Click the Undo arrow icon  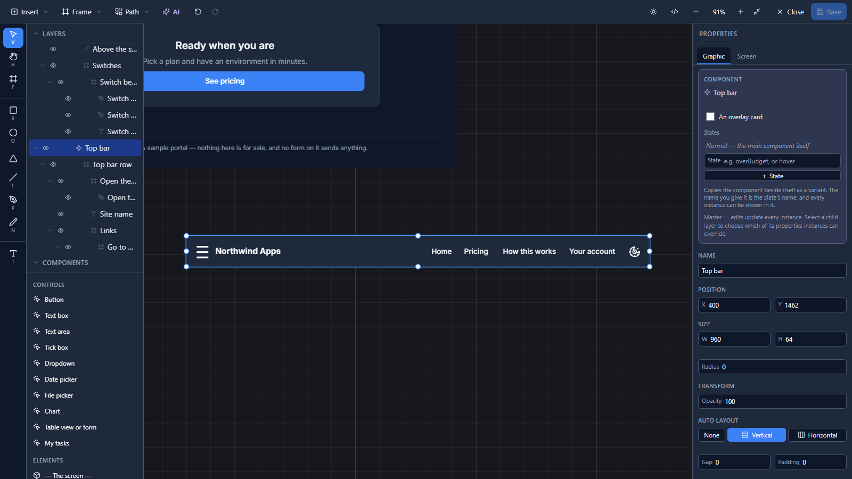pos(198,12)
